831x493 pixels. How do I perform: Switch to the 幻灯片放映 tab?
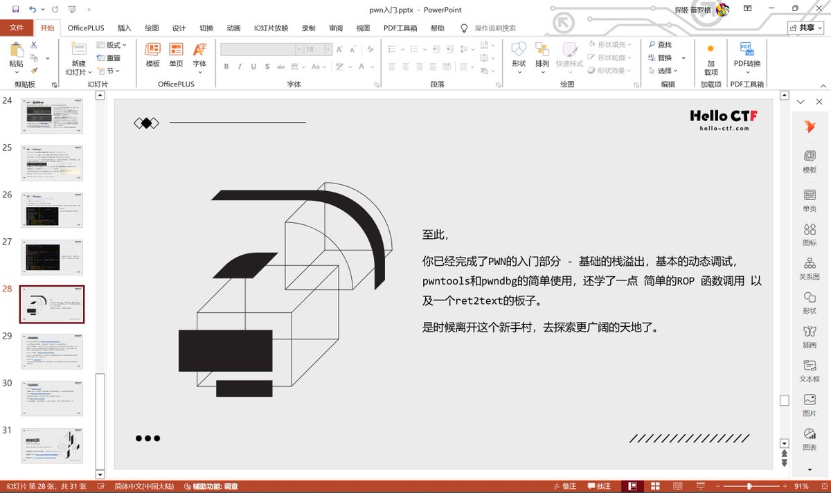click(271, 28)
